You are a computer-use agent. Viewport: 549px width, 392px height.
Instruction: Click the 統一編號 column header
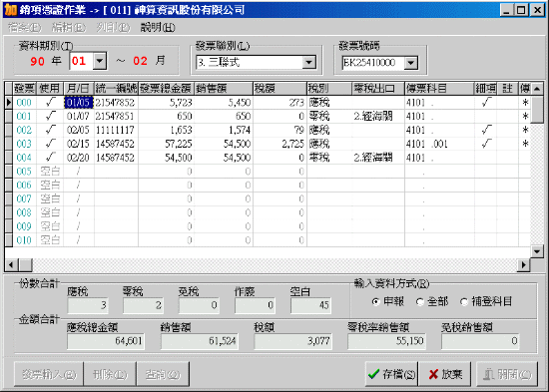pyautogui.click(x=116, y=89)
